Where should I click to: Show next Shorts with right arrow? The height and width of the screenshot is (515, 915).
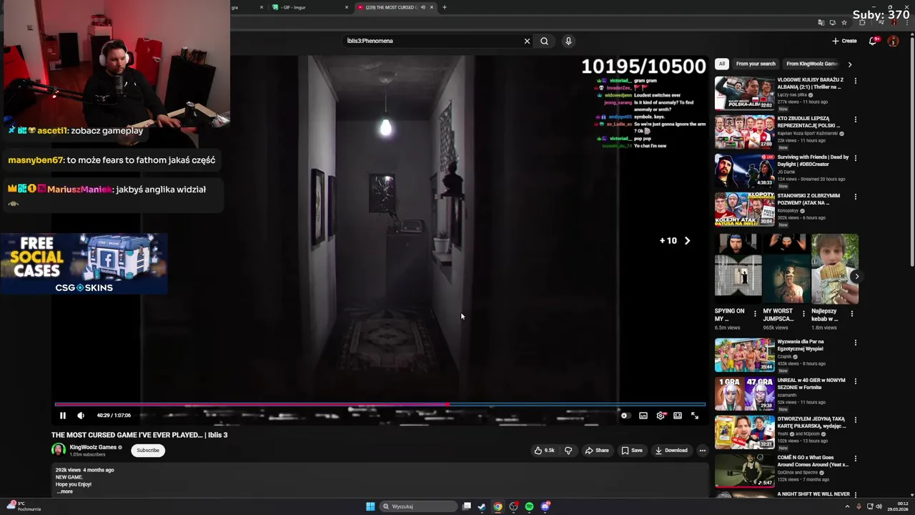[856, 276]
